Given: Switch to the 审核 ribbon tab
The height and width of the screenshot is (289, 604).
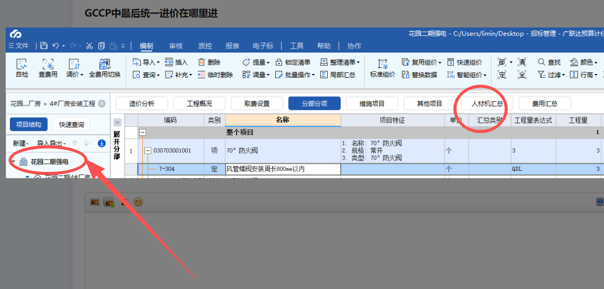Looking at the screenshot, I should click(176, 46).
